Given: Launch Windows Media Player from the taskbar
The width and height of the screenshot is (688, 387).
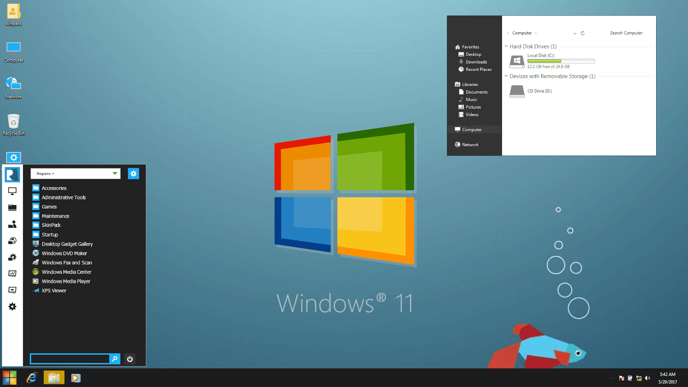Looking at the screenshot, I should (76, 378).
